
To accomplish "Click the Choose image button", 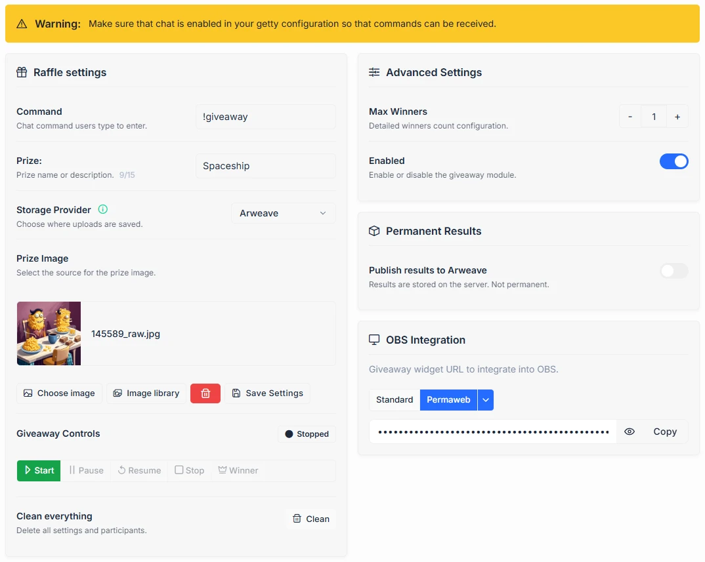I will (x=59, y=393).
